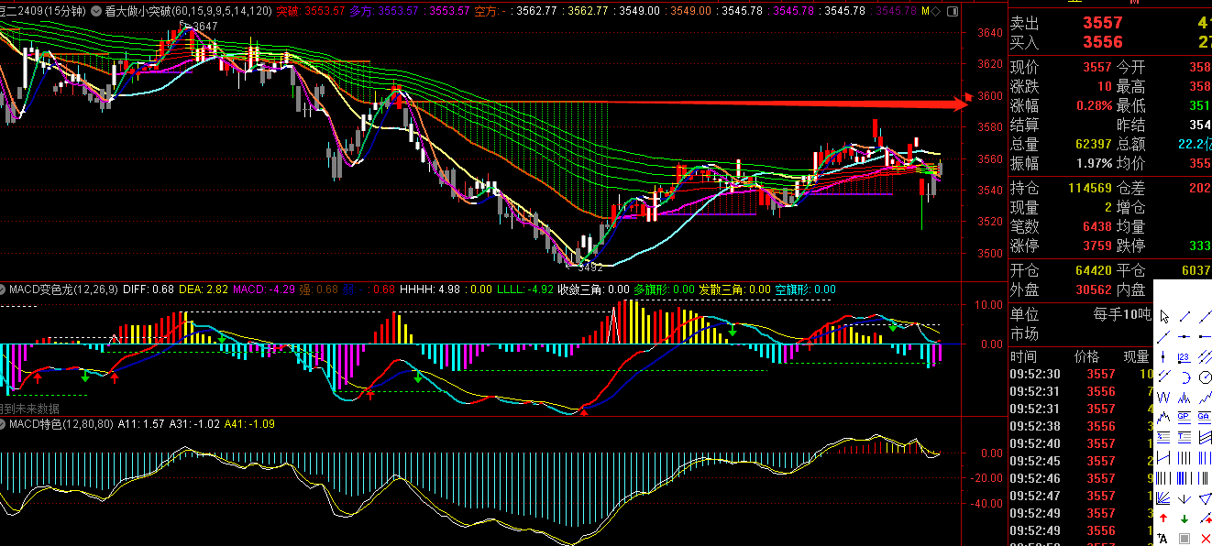Select the equal-period vertical lines tool

pyautogui.click(x=1184, y=457)
